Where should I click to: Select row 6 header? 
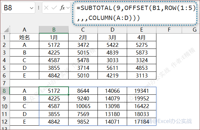5,75
